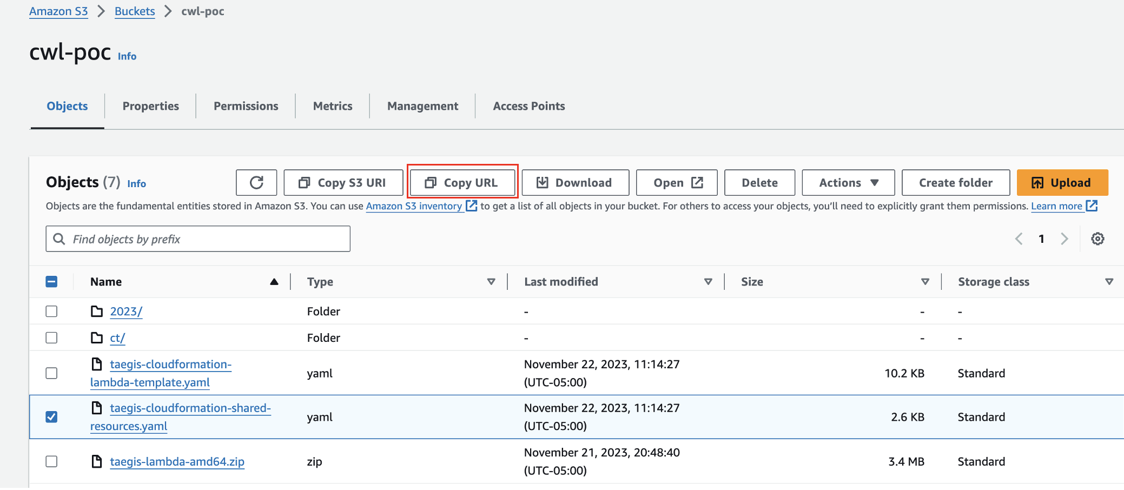
Task: Click the 3.4 MB size cell
Action: pyautogui.click(x=906, y=462)
